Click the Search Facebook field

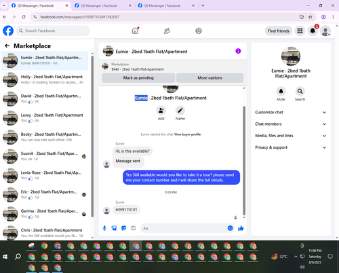(53, 31)
